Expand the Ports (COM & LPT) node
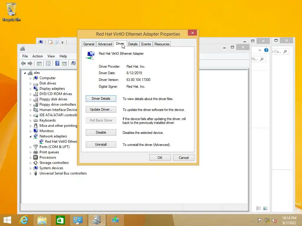Viewport: 302px width, 226px height. [x=30, y=147]
